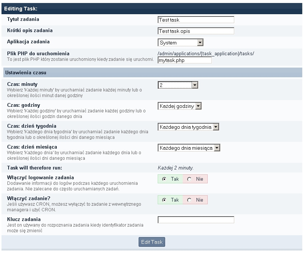The height and width of the screenshot is (255, 303).
Task: Select 'Tak' for task logging
Action: click(164, 179)
